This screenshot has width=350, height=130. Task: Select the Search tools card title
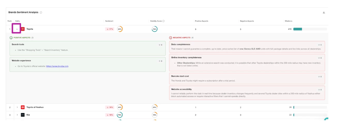click(18, 44)
